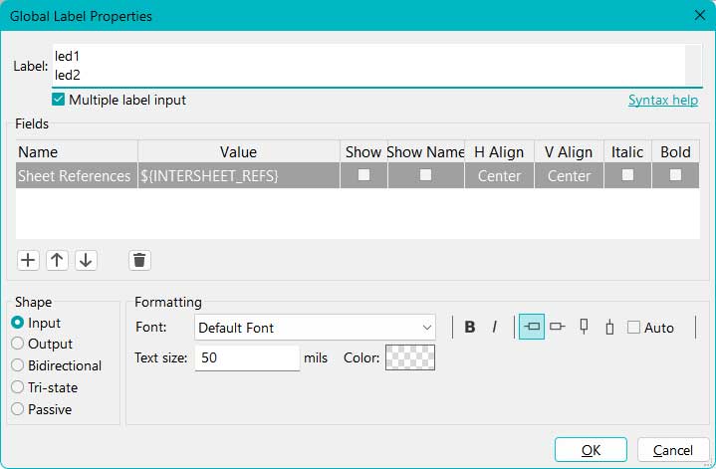Viewport: 716px width, 469px height.
Task: Choose the Bidirectional shape option
Action: pyautogui.click(x=18, y=365)
